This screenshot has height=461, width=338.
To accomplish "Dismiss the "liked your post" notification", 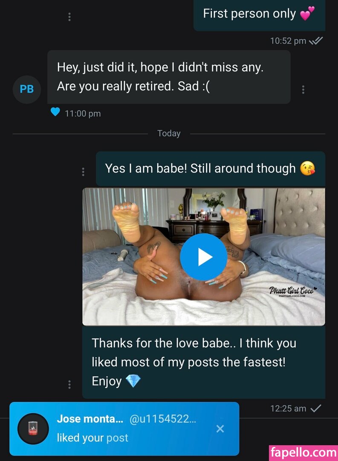I will [220, 429].
